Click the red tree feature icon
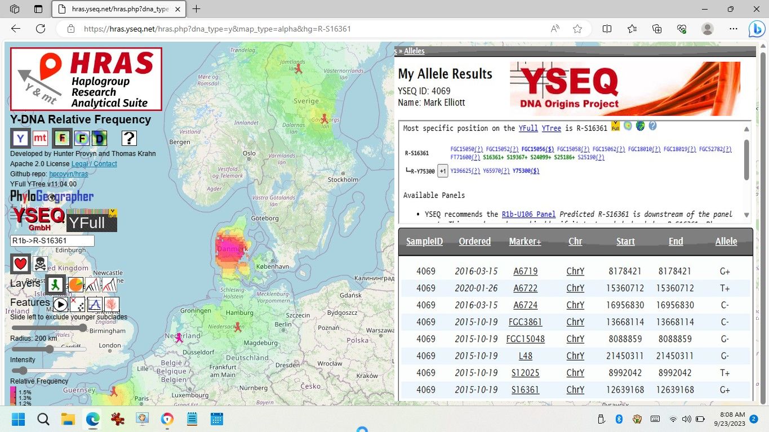The image size is (769, 432). click(112, 305)
